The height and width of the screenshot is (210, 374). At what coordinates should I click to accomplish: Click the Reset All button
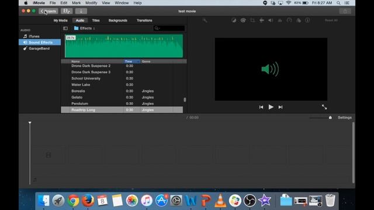click(x=331, y=20)
